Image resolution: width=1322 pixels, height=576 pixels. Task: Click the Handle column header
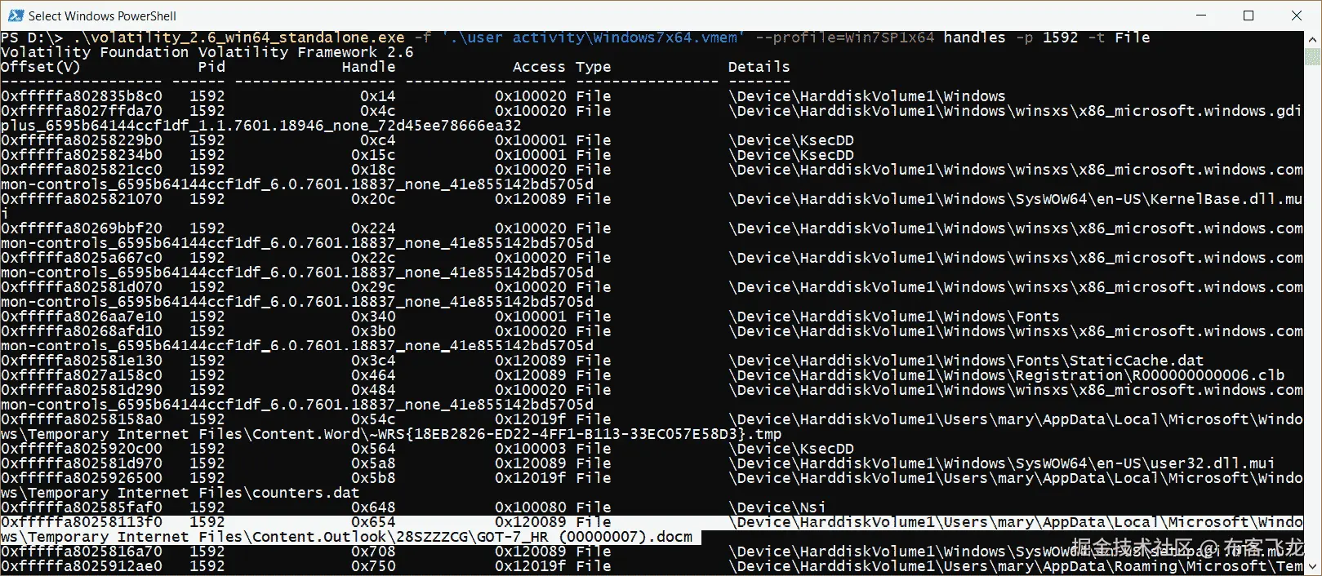click(368, 67)
